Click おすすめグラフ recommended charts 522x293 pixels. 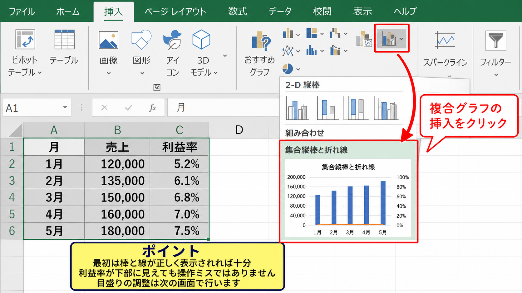(x=259, y=54)
